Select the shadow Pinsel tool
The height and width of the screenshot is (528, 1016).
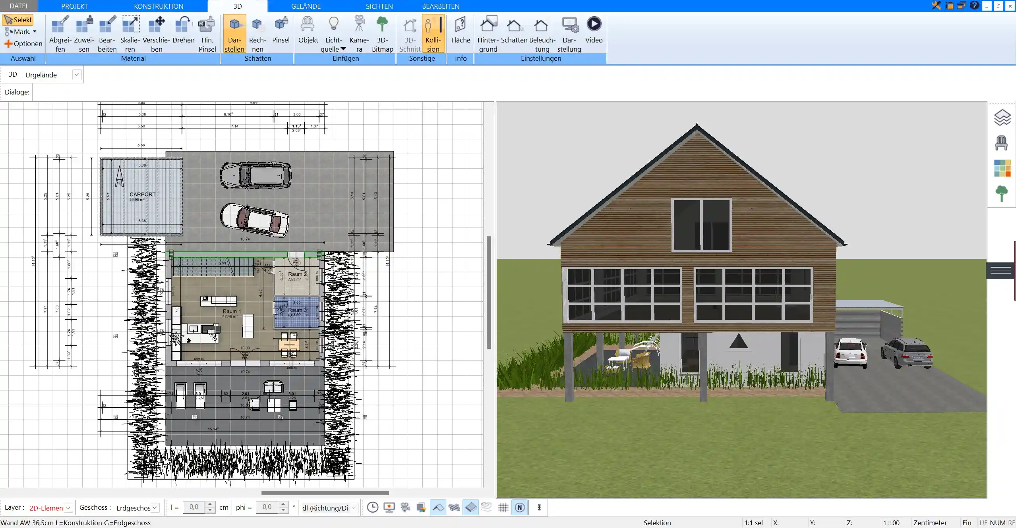pos(281,30)
